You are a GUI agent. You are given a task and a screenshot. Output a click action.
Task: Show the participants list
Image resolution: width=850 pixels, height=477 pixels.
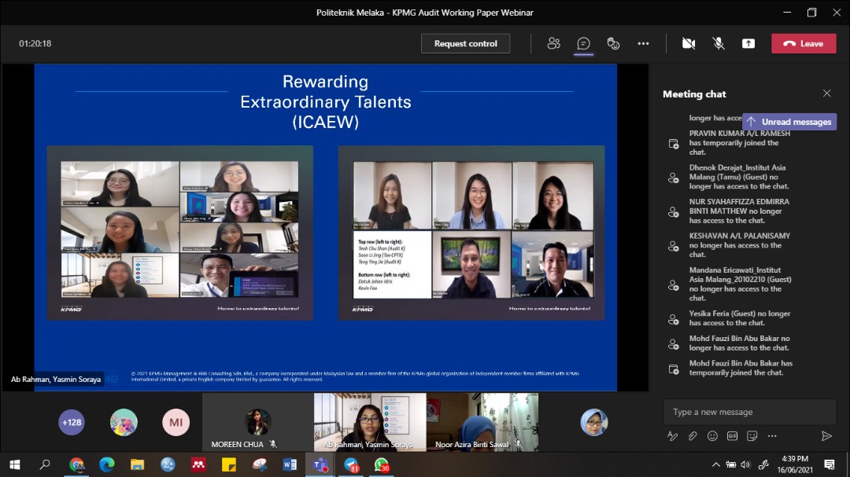click(x=553, y=43)
